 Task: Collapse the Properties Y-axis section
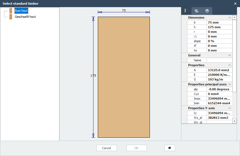[229, 108]
